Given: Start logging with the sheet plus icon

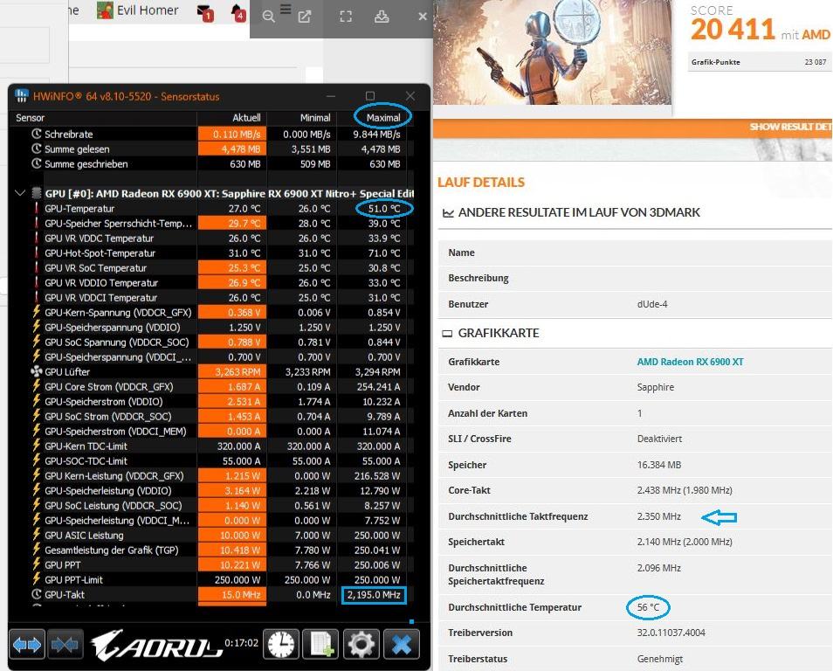Looking at the screenshot, I should click(x=320, y=645).
